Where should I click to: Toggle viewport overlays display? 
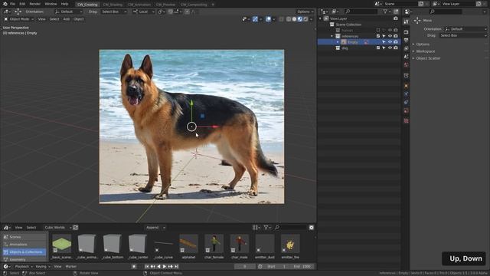(268, 19)
